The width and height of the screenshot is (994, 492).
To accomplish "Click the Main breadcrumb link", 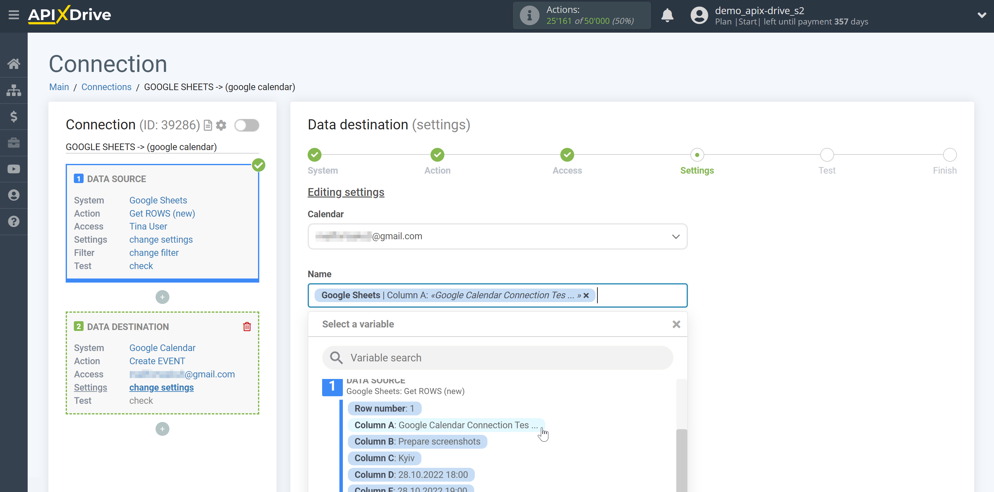I will click(x=59, y=87).
